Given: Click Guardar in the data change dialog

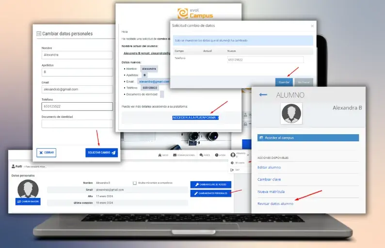Looking at the screenshot, I should coord(284,82).
